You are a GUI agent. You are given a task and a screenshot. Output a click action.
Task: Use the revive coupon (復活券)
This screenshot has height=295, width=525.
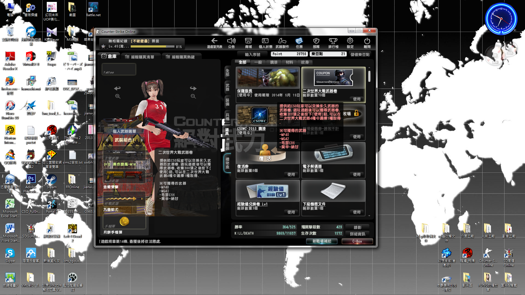pyautogui.click(x=291, y=174)
